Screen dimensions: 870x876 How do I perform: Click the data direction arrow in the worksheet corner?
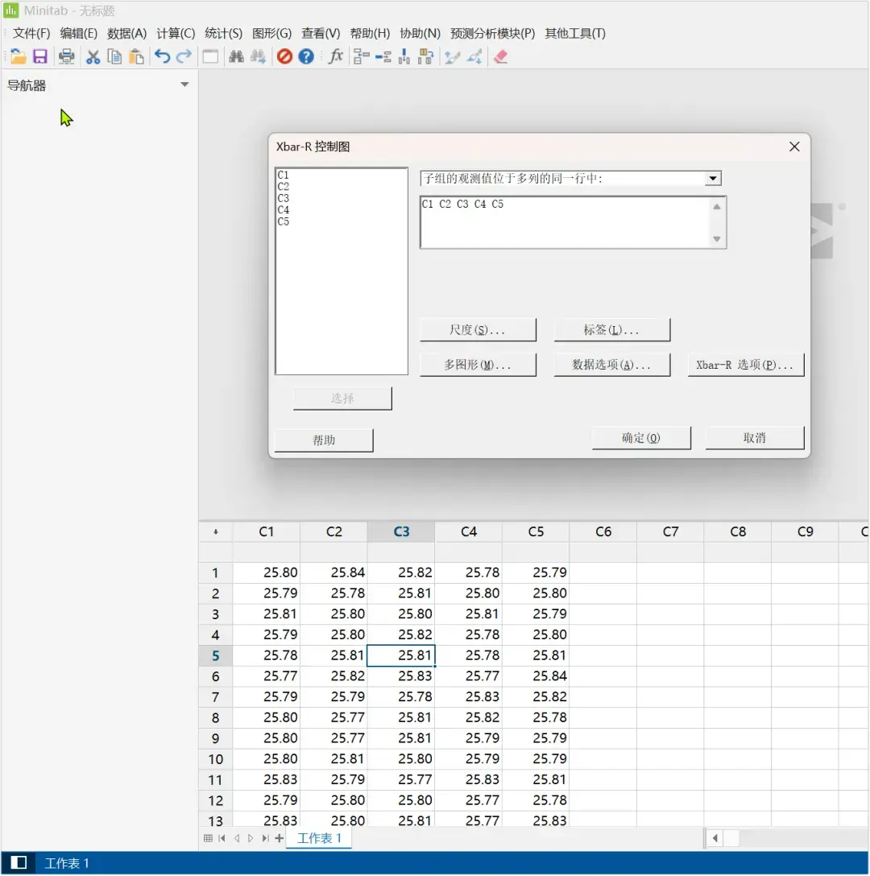click(x=216, y=532)
